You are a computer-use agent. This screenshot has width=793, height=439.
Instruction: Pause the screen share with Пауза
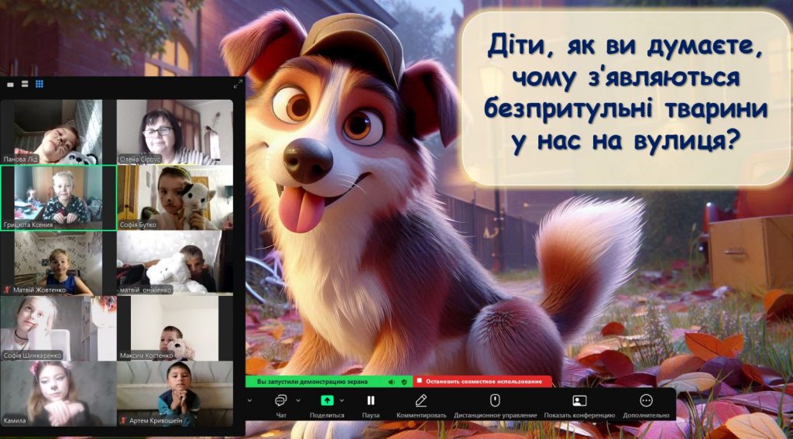[371, 400]
